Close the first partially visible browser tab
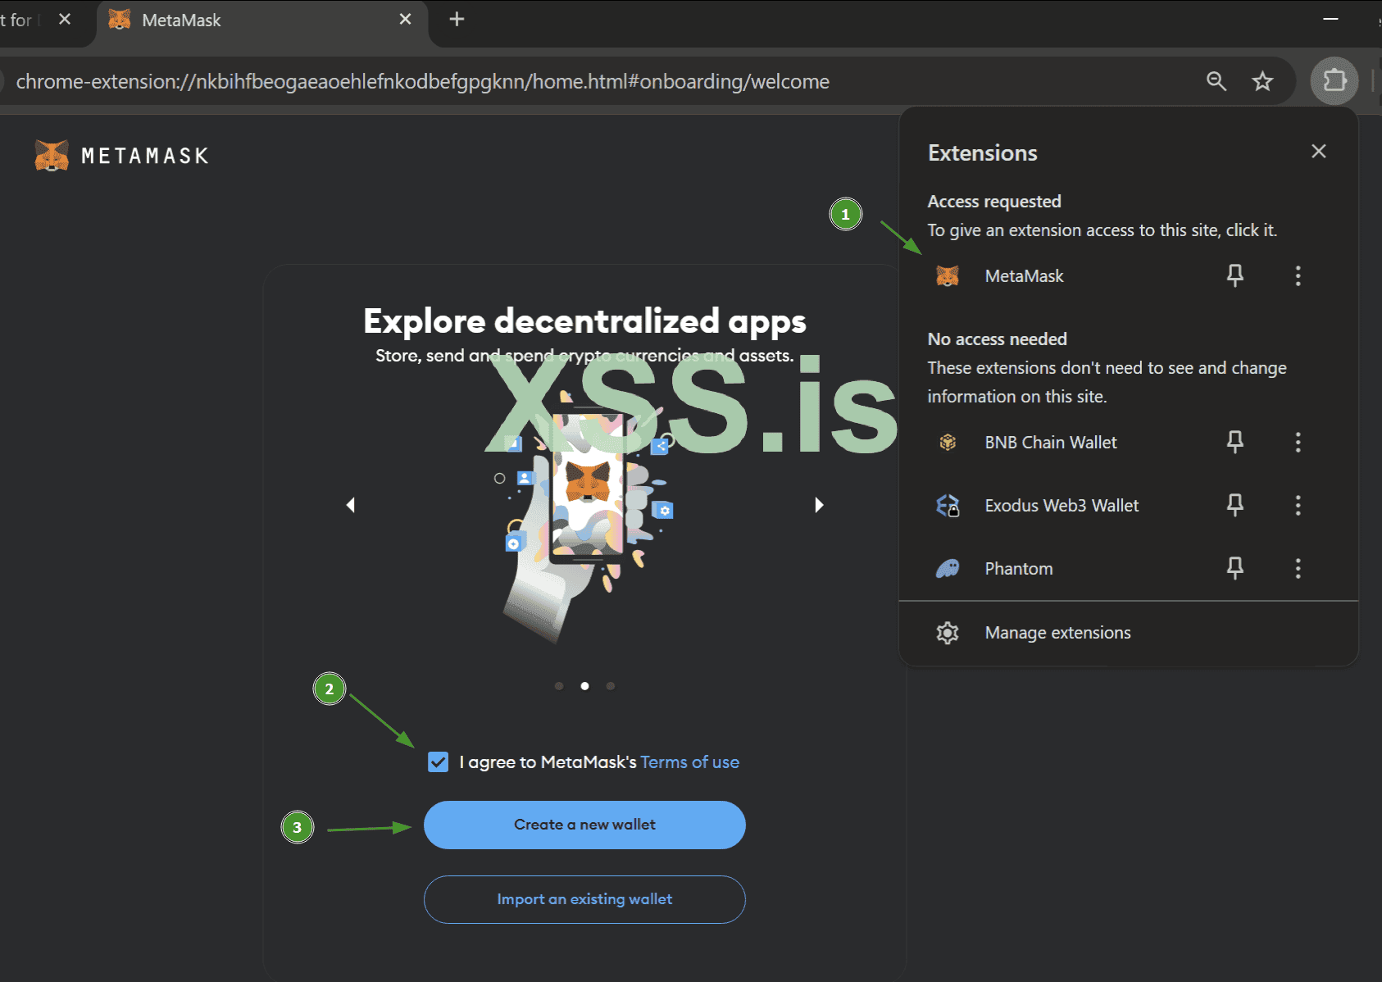Viewport: 1382px width, 982px height. (65, 19)
